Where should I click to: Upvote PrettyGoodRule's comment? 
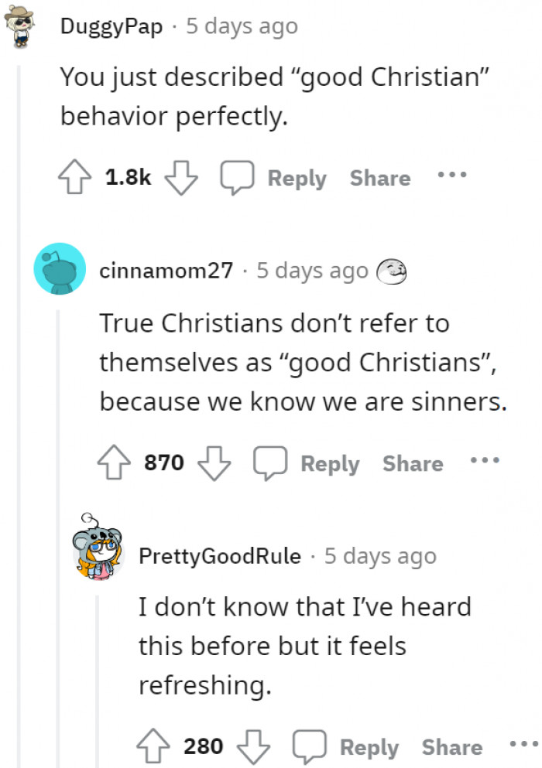pos(152,747)
